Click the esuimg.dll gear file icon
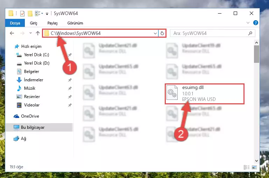The image size is (269, 178). point(172,92)
